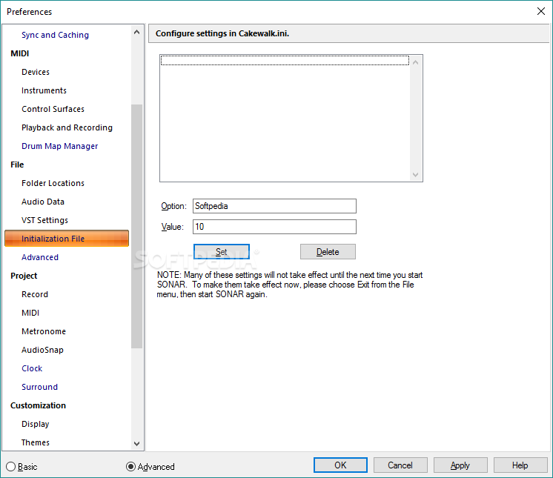Click the Apply button
The height and width of the screenshot is (478, 553).
[460, 465]
